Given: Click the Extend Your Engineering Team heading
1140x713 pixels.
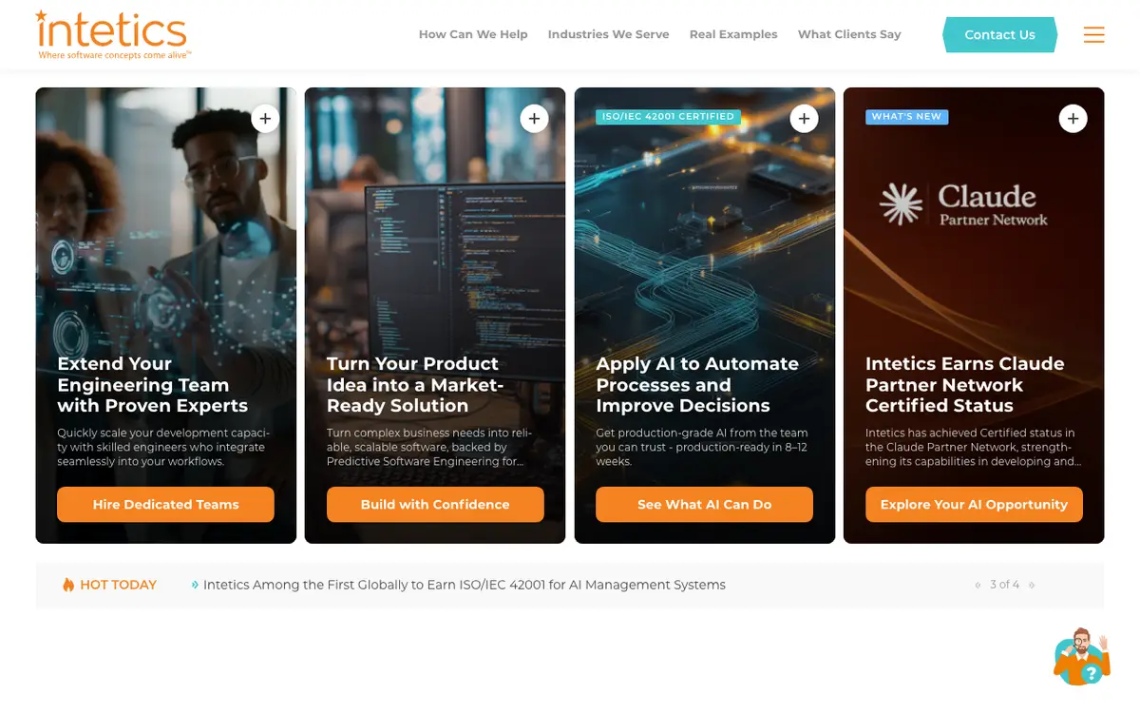Looking at the screenshot, I should [x=152, y=385].
